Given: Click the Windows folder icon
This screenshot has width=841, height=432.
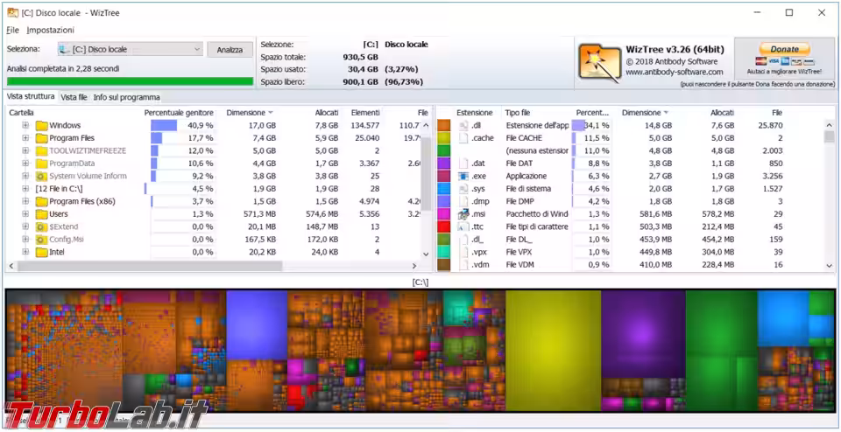Looking at the screenshot, I should click(42, 126).
